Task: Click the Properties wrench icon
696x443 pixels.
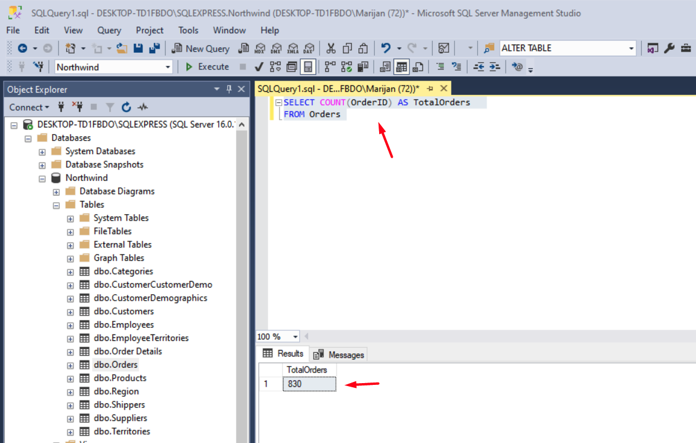Action: (669, 49)
